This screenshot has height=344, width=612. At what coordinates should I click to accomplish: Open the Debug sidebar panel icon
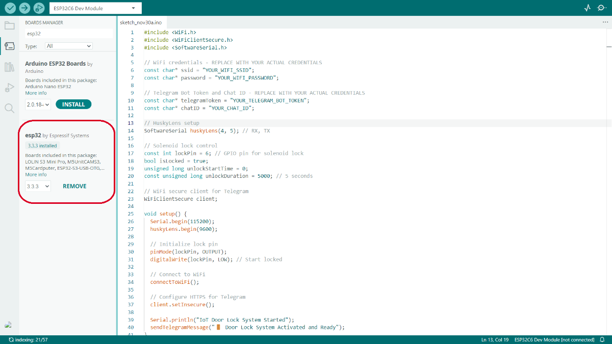click(9, 88)
